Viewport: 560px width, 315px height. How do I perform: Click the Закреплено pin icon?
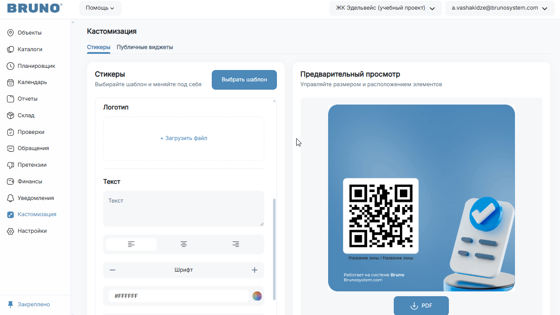point(10,304)
